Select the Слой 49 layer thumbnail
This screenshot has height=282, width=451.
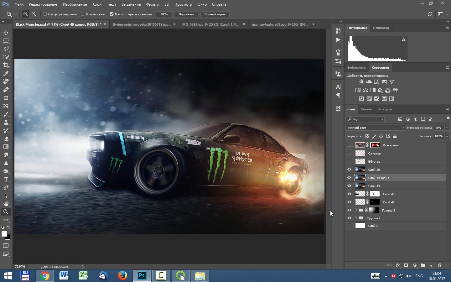360,186
